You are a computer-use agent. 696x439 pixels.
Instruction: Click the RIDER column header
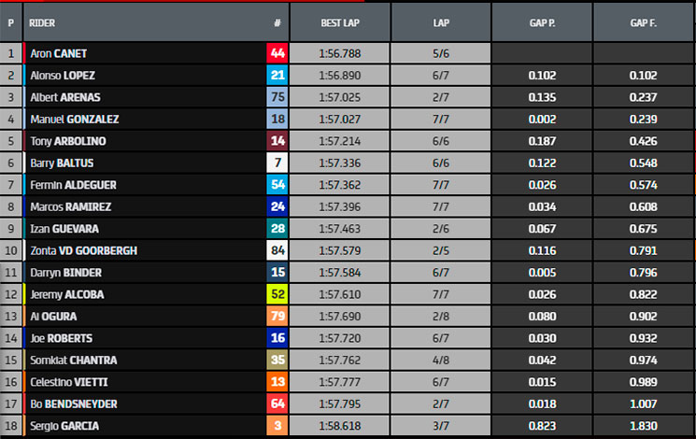42,22
